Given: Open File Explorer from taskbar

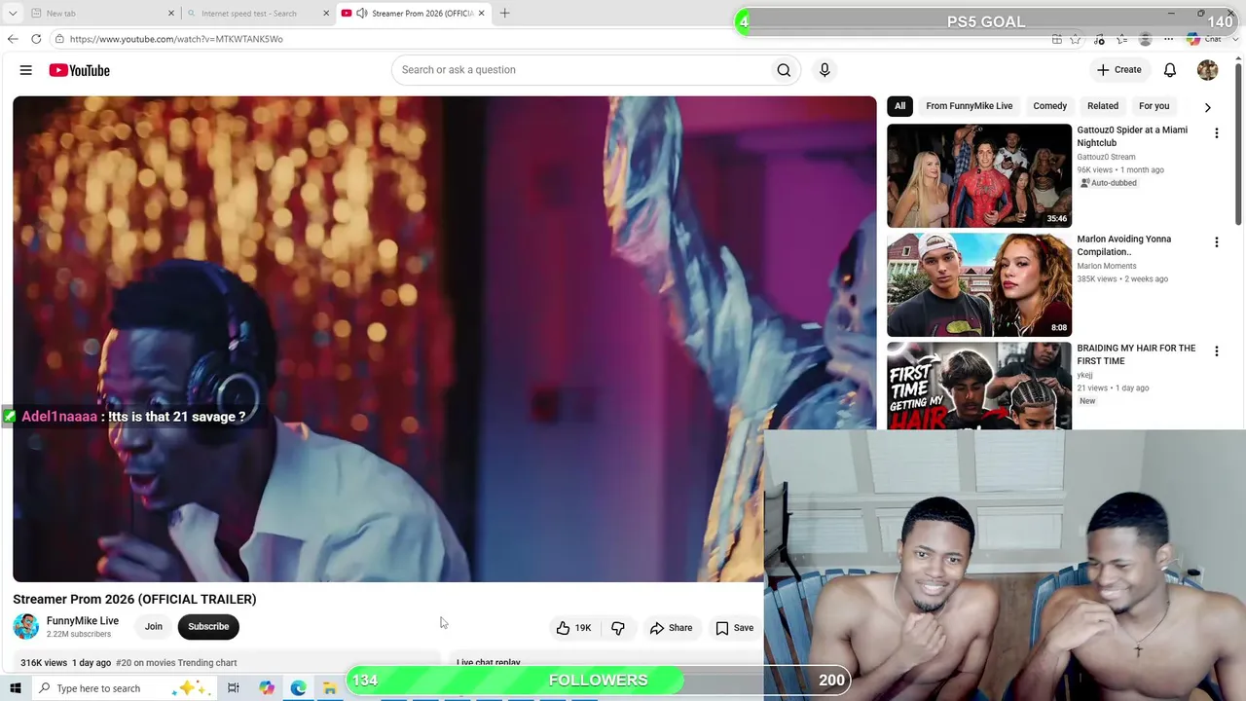Looking at the screenshot, I should 330,688.
